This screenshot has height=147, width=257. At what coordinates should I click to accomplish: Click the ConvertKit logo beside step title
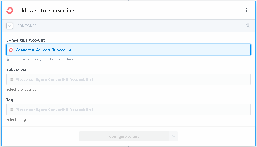[x=10, y=10]
